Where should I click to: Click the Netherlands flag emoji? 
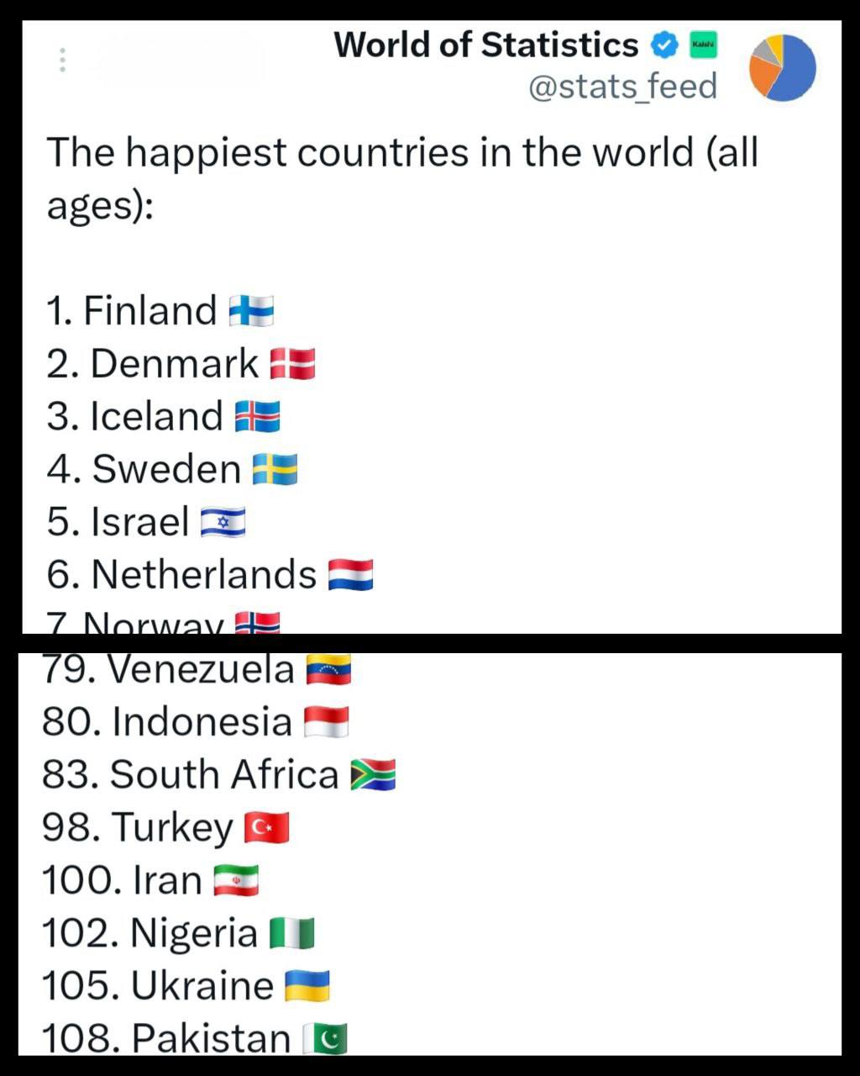click(x=350, y=576)
